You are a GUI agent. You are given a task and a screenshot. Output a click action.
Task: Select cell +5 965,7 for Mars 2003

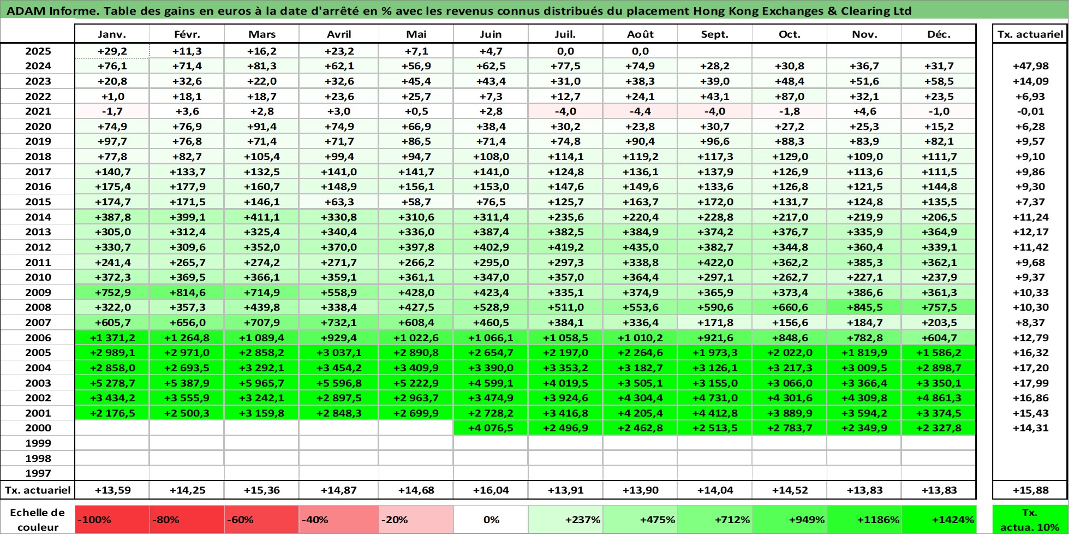click(x=261, y=383)
